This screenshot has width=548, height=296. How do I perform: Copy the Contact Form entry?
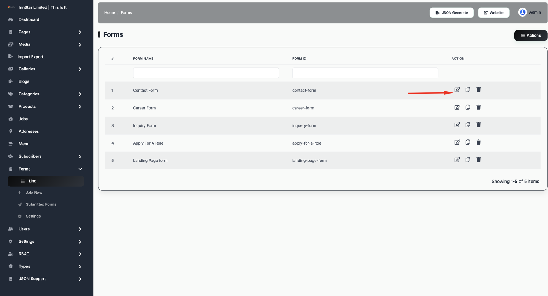[468, 89]
